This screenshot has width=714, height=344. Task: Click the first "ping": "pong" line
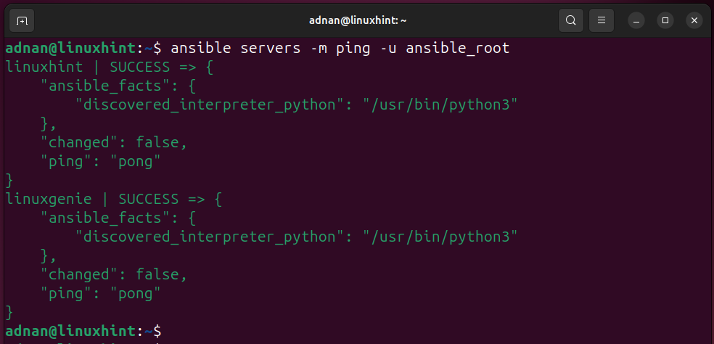point(101,161)
